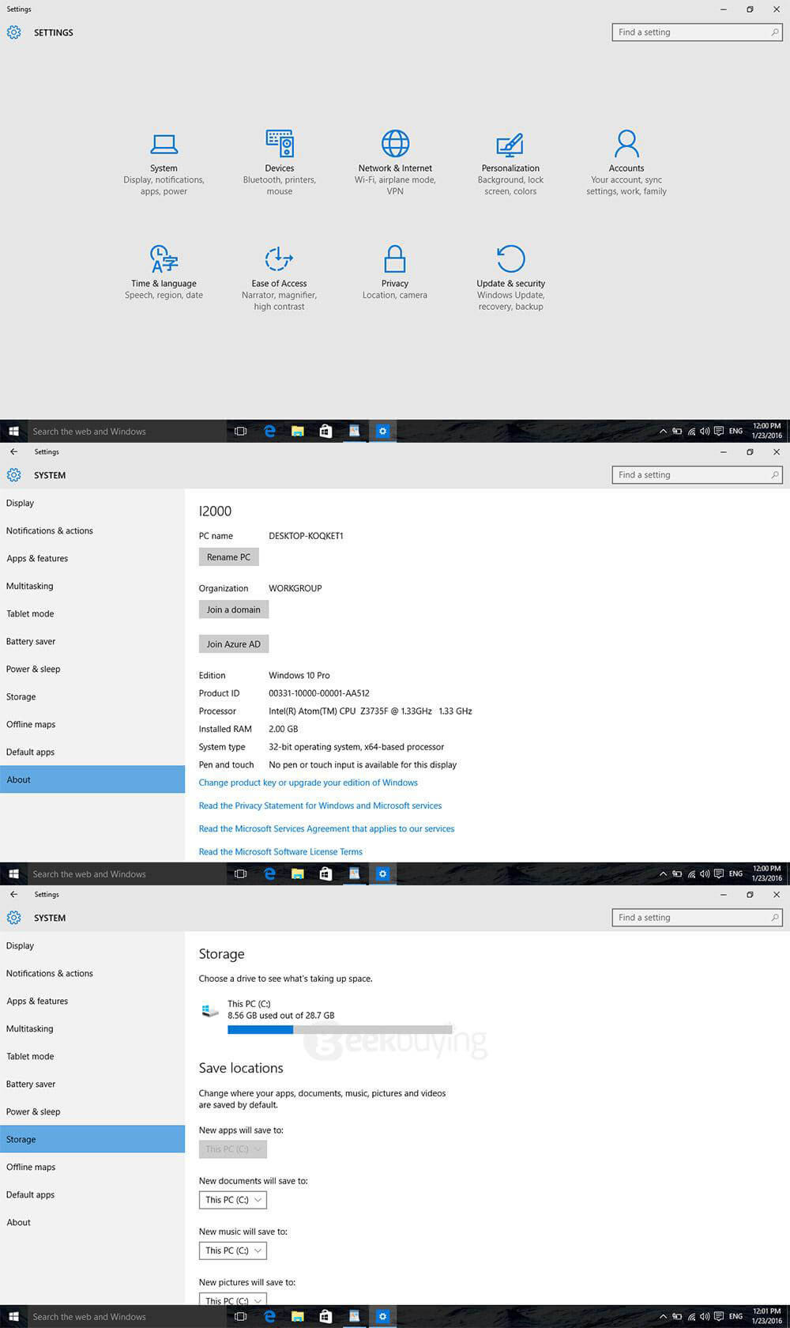Go back using the arrow on the About page

click(x=13, y=451)
